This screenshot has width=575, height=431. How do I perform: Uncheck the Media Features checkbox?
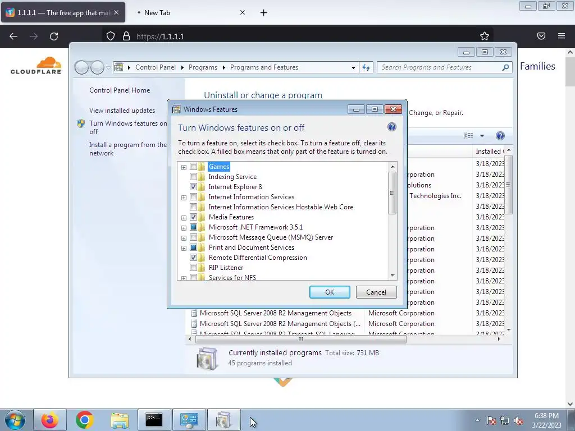193,217
